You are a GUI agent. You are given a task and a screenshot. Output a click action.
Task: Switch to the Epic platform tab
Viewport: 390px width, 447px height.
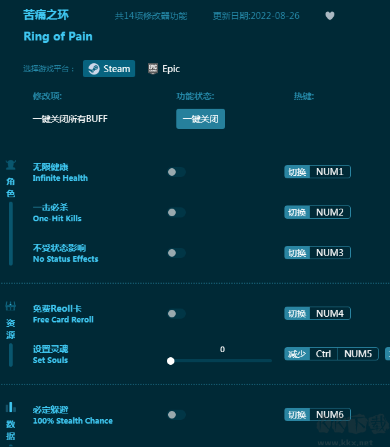pyautogui.click(x=164, y=69)
